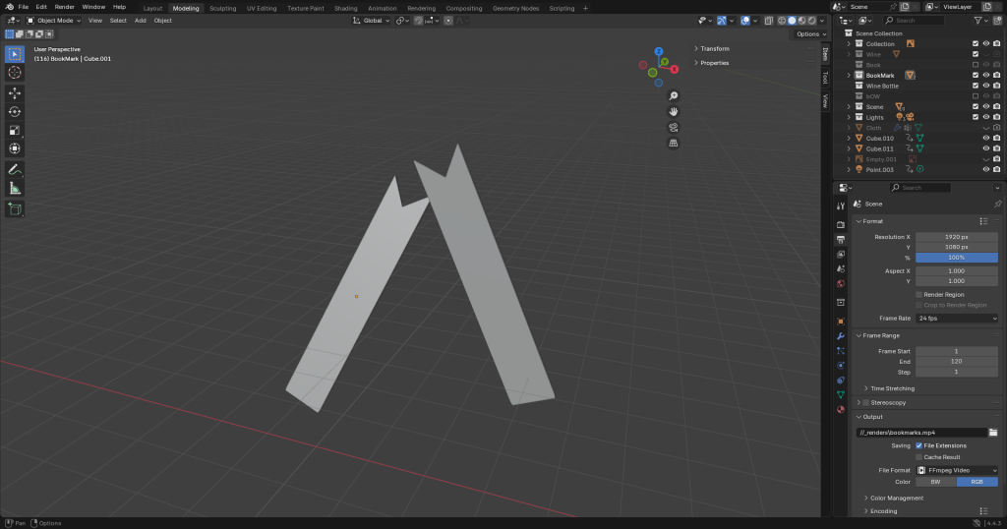Select the BW color mode button
The height and width of the screenshot is (529, 1007).
click(x=936, y=482)
